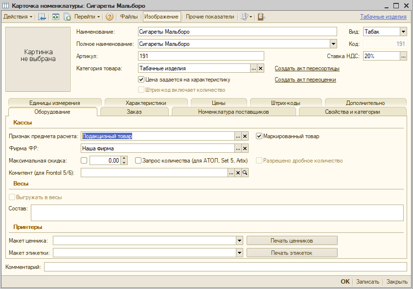Click the magnifier icon beside Комитент
Screen dimensions: 413x289
pos(245,173)
